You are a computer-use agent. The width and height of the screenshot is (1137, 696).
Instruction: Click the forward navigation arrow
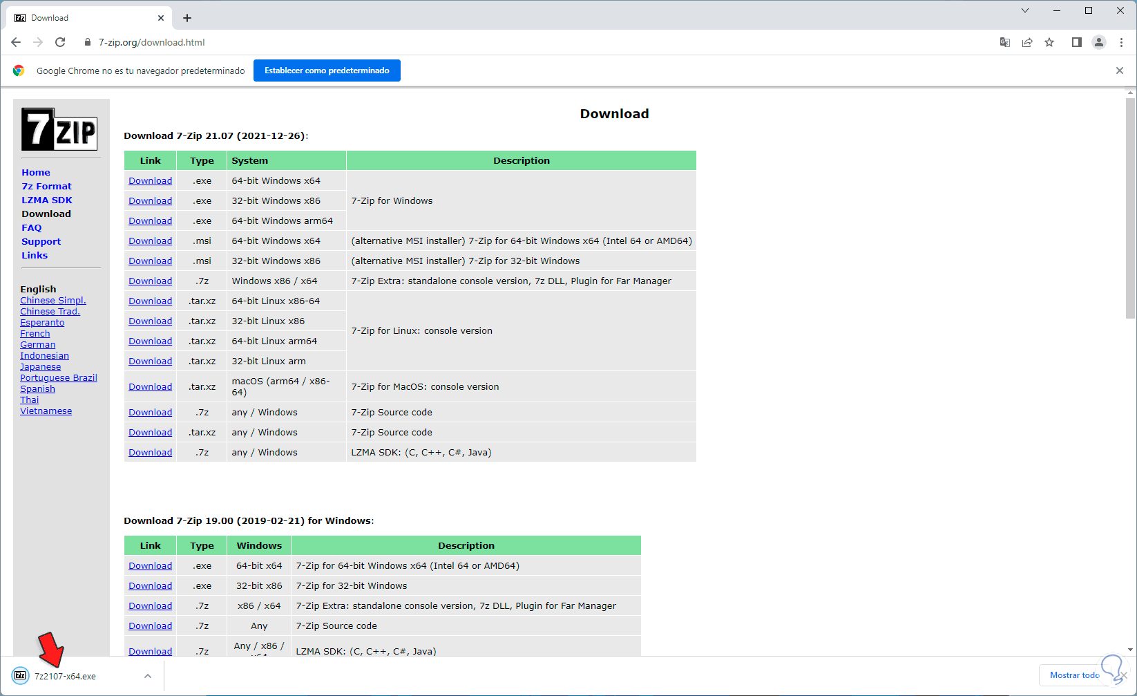click(38, 42)
